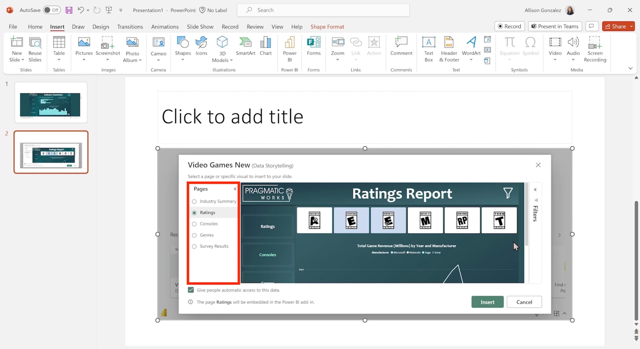Open the Transitions tab
The width and height of the screenshot is (640, 349).
(130, 27)
